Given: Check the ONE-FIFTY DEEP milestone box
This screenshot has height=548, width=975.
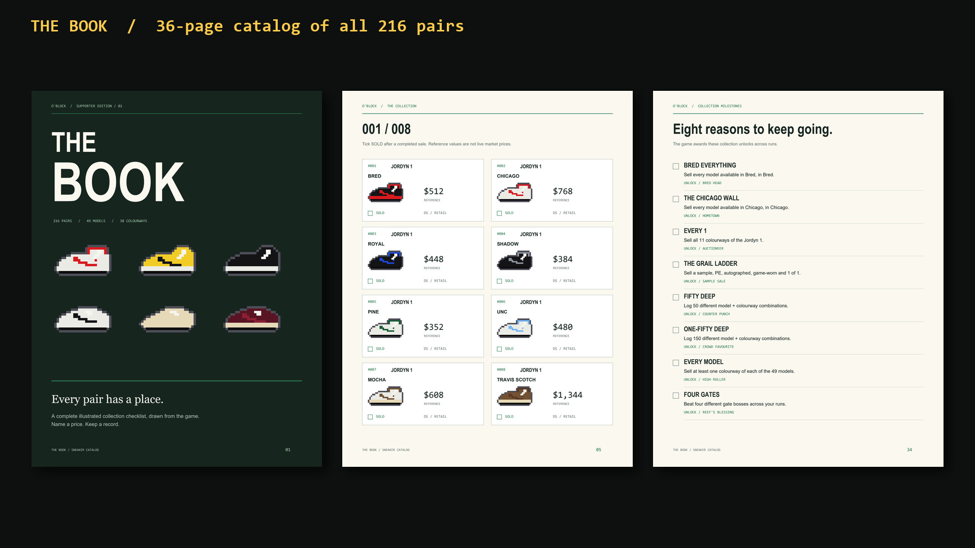Looking at the screenshot, I should 676,330.
